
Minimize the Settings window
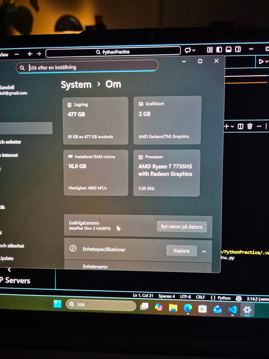tap(184, 61)
